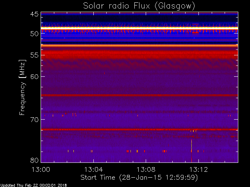Click the 'Start Time (28-Jan-15 12:59:59)' label

pyautogui.click(x=139, y=178)
